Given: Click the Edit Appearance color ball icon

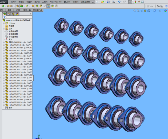Looking at the screenshot, I should (x=165, y=11).
